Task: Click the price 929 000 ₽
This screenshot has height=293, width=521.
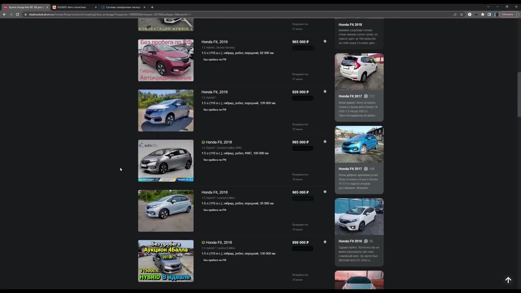Action: [x=300, y=92]
